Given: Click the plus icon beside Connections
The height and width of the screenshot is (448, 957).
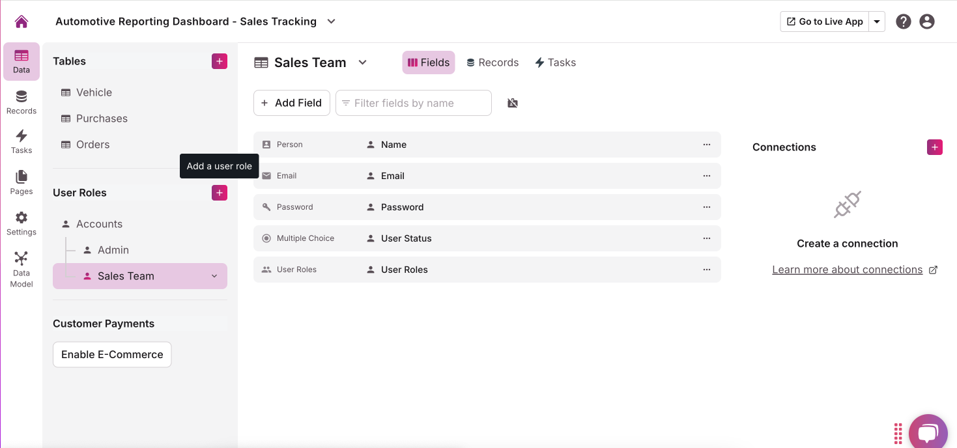Looking at the screenshot, I should [934, 147].
